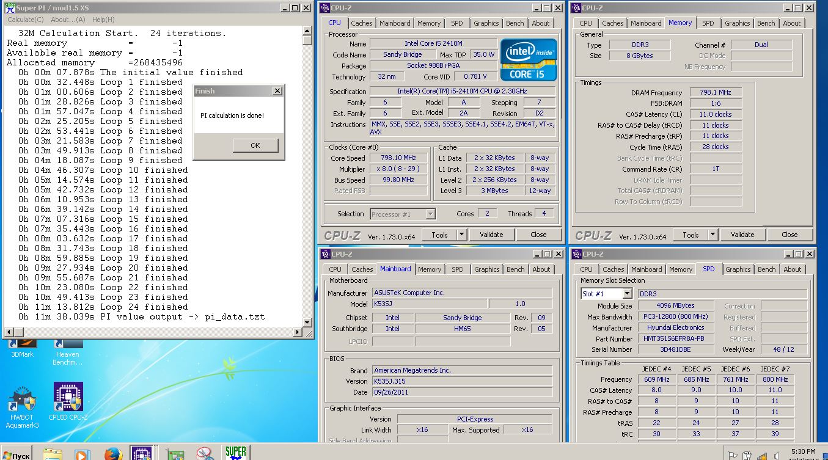Image resolution: width=828 pixels, height=460 pixels.
Task: Click Super PI horizontal scrollbar right arrow
Action: (298, 332)
